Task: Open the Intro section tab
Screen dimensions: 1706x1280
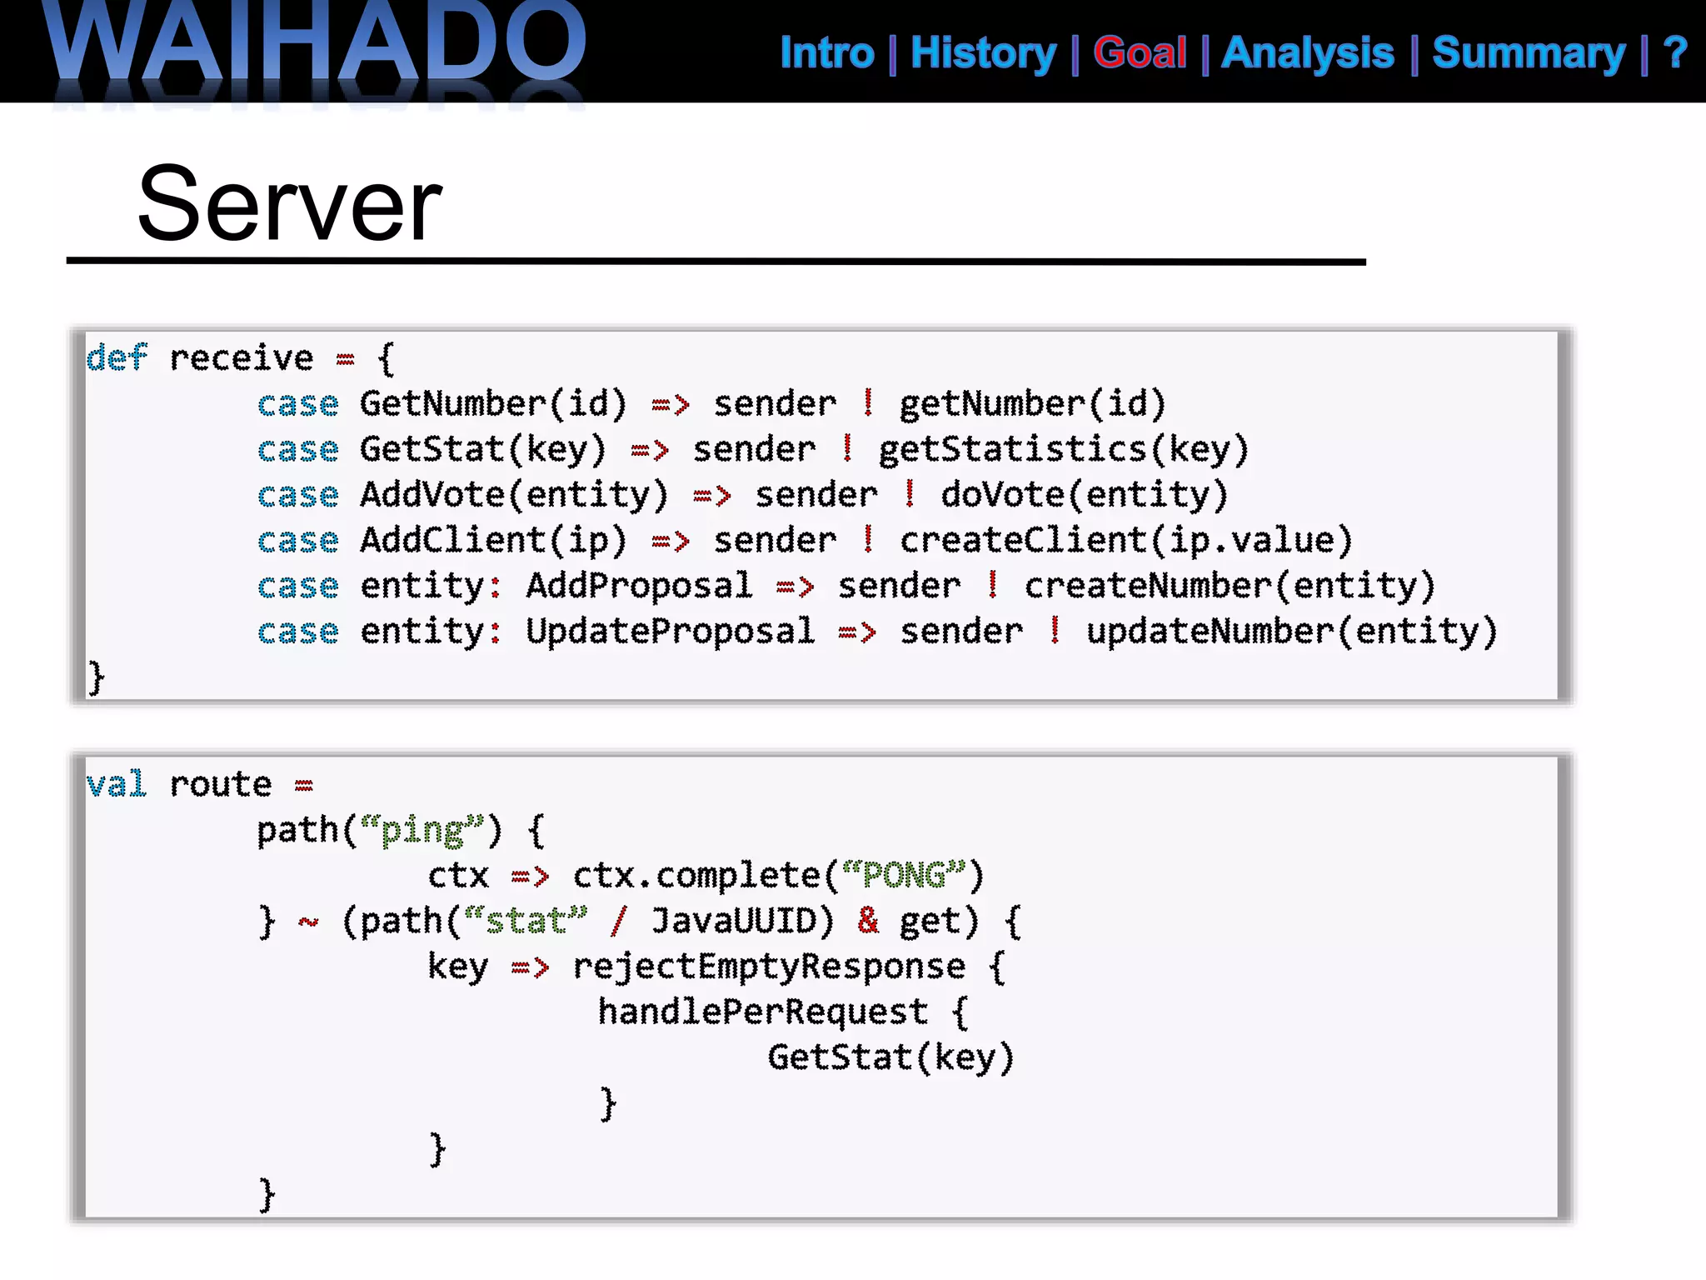Action: (826, 52)
